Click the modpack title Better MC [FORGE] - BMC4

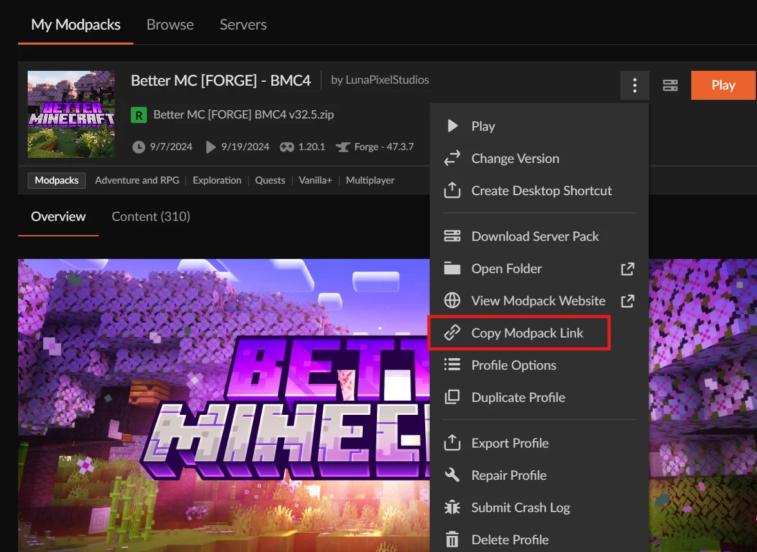click(x=220, y=80)
